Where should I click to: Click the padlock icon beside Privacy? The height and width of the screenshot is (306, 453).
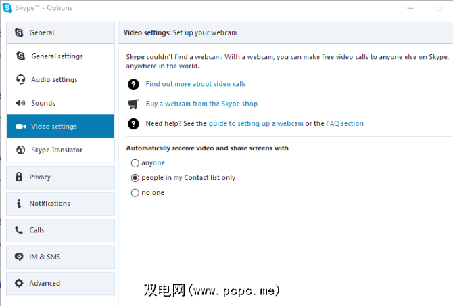tap(19, 177)
